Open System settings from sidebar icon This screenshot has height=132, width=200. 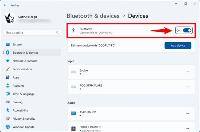[8, 44]
